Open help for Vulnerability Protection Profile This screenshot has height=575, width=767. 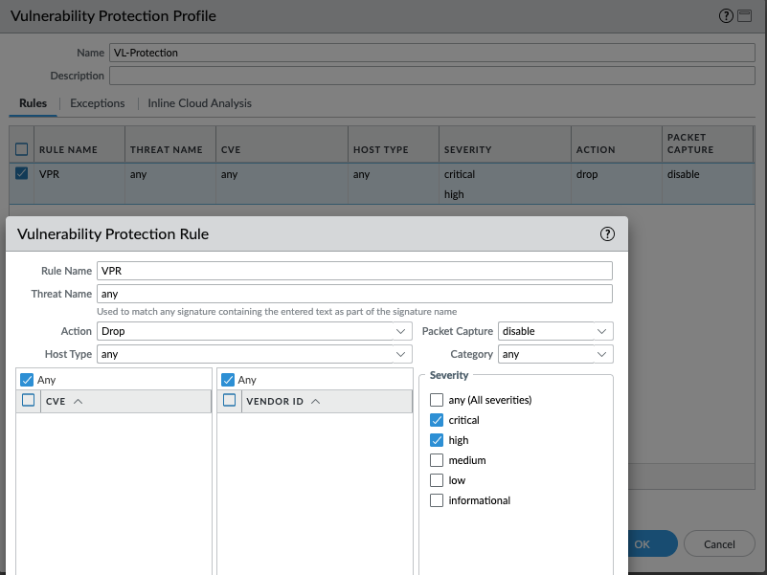click(726, 16)
